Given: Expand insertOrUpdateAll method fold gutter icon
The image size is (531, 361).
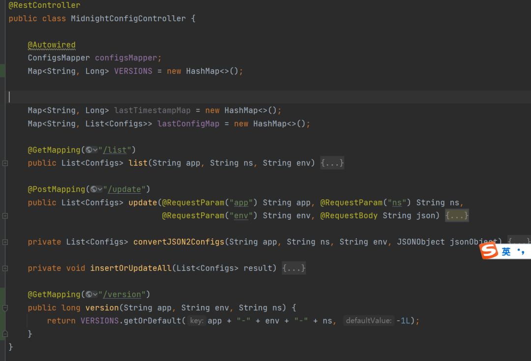Looking at the screenshot, I should pos(5,268).
